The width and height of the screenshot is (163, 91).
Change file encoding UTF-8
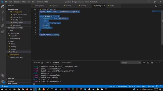pos(139,86)
